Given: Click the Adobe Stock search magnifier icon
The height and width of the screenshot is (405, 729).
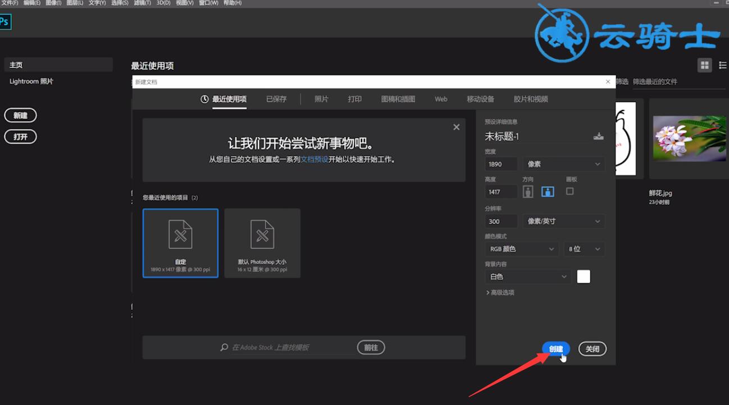Looking at the screenshot, I should coord(224,348).
